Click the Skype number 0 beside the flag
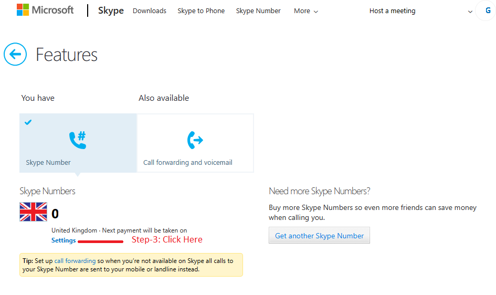496x295 pixels. click(x=55, y=214)
